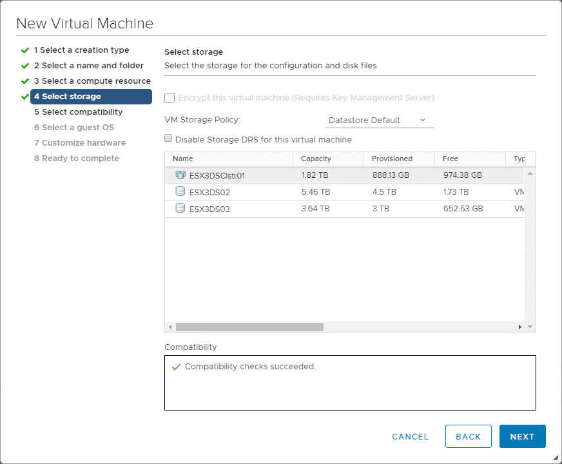
Task: Click the ESX3DS02 datastore icon
Action: (x=180, y=191)
